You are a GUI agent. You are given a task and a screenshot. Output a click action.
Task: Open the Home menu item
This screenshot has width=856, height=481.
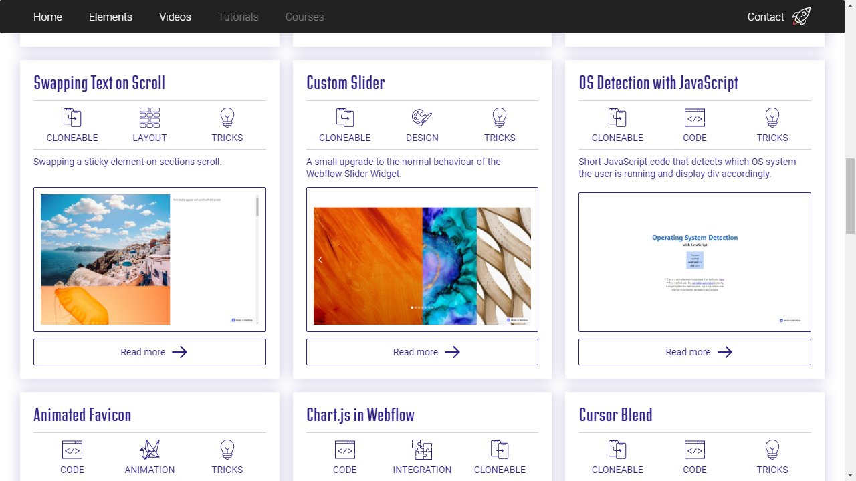pyautogui.click(x=47, y=17)
